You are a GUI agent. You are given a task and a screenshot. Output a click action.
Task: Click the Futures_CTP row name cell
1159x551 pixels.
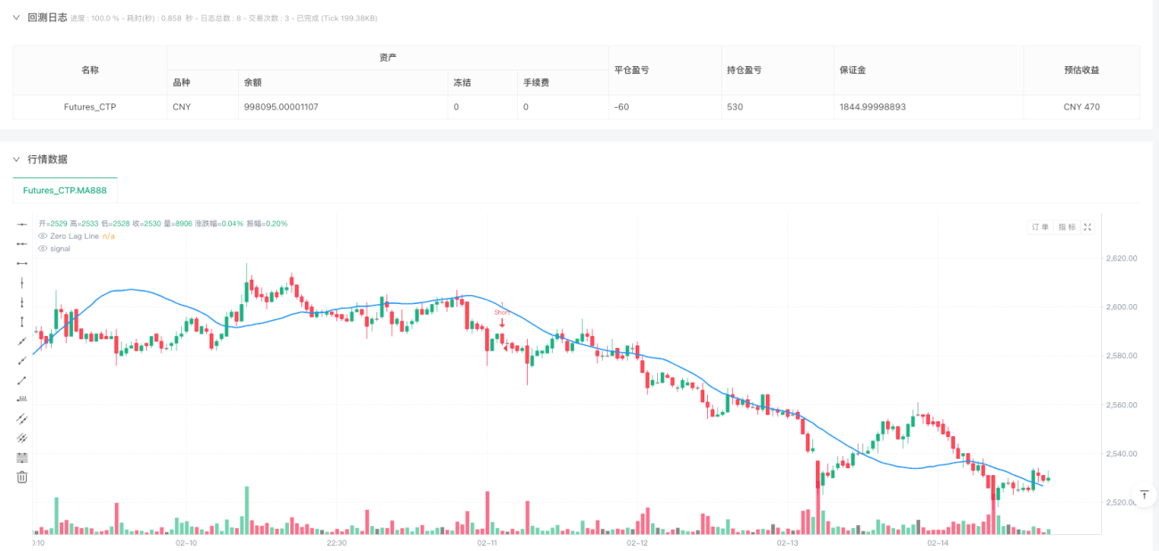pyautogui.click(x=90, y=107)
